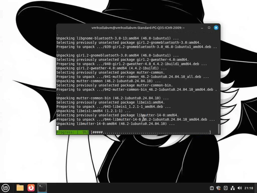
Task: Launch the Firefox browser from taskbar
Action: pos(31,188)
